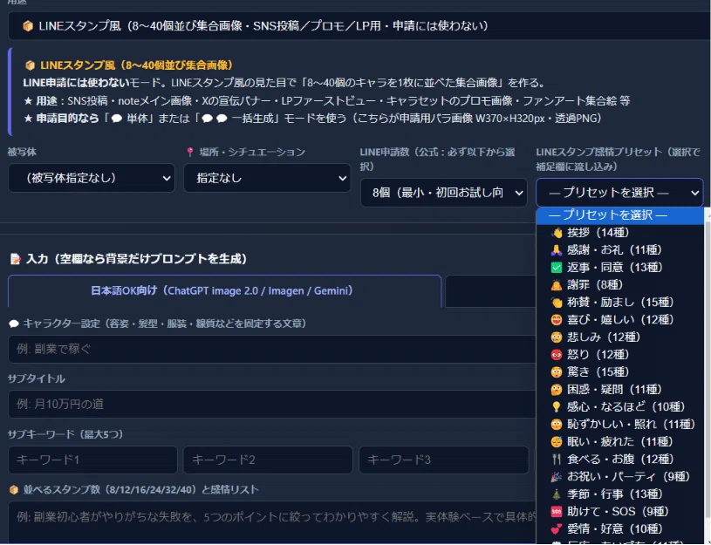Screen dimensions: 711x545
Task: Click the box icon in the orange LINEスタンプ風 heading
Action: click(30, 65)
